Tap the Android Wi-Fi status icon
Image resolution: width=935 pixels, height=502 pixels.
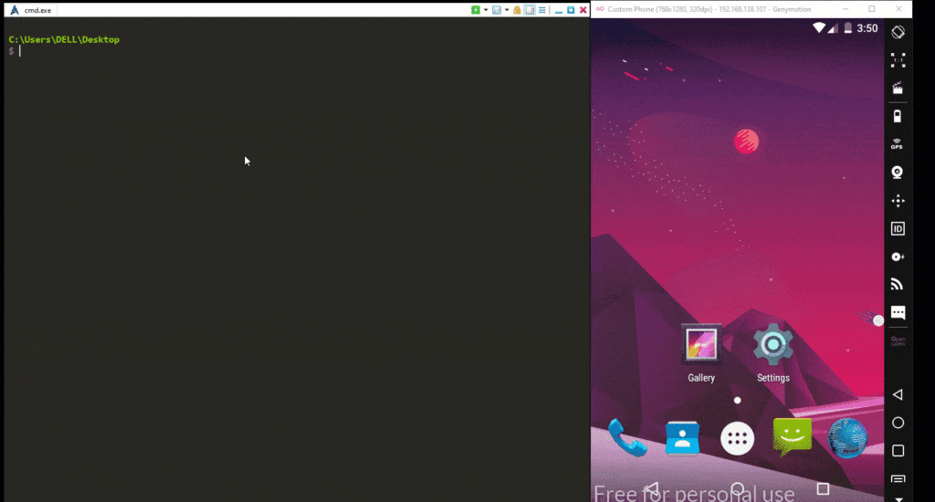pos(819,28)
